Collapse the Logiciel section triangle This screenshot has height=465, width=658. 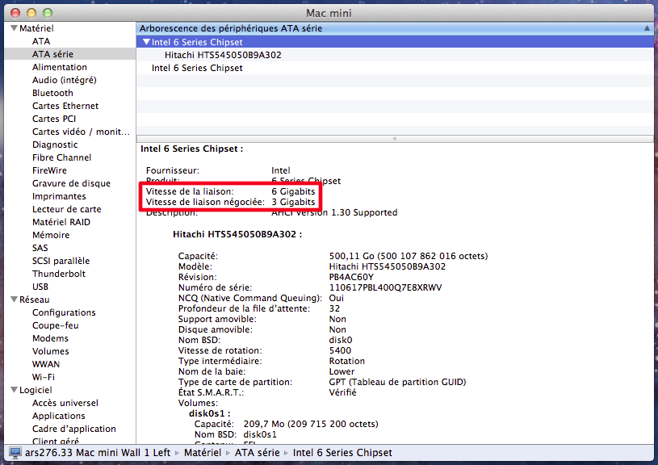click(15, 389)
